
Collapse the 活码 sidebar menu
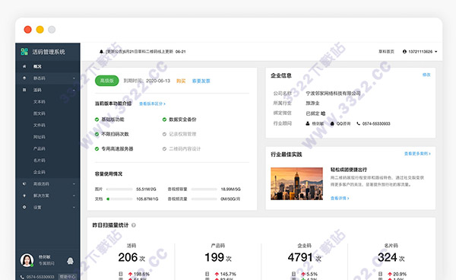74,91
